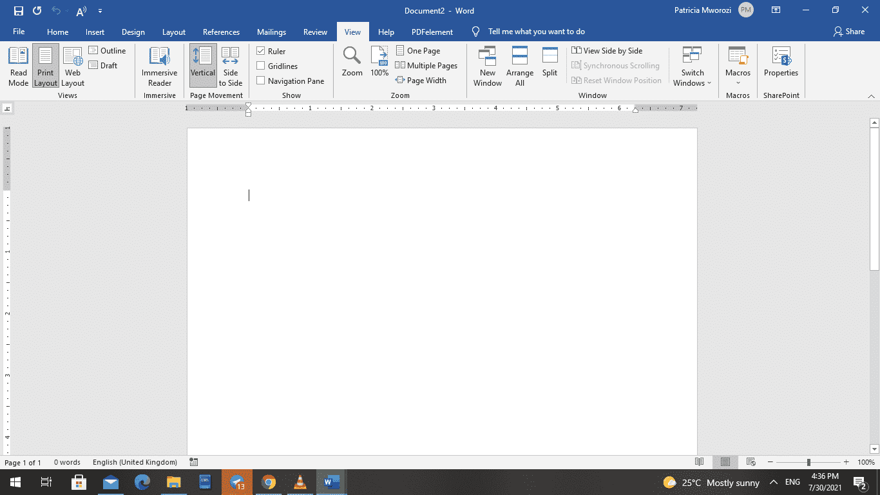The image size is (880, 495).
Task: Show the Navigation Pane
Action: point(261,81)
